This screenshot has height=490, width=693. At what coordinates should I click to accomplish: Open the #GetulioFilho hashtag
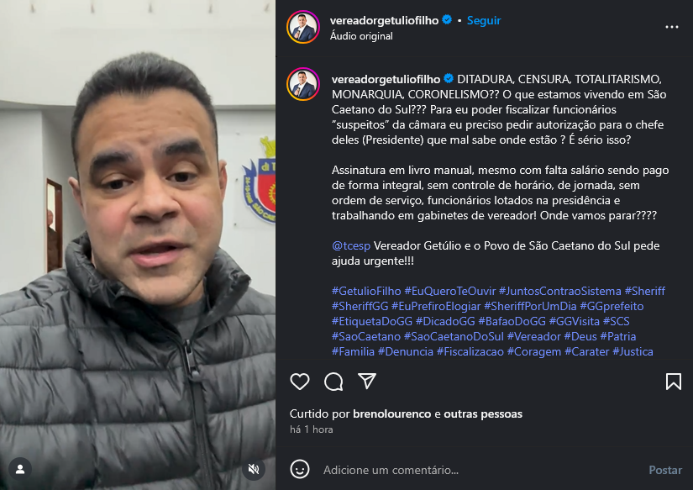(x=366, y=291)
